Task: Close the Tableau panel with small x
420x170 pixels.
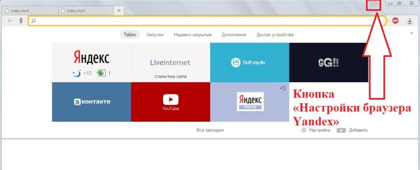Action: tap(411, 33)
